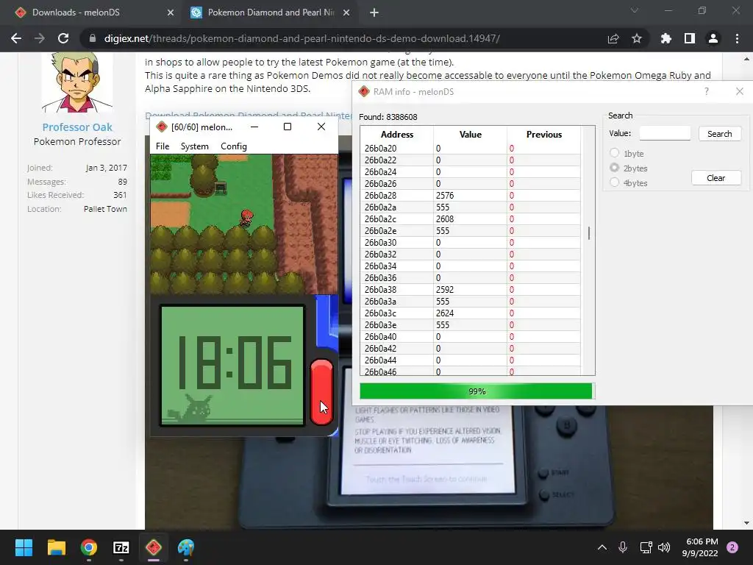Click the Search button in RAM info

[719, 134]
